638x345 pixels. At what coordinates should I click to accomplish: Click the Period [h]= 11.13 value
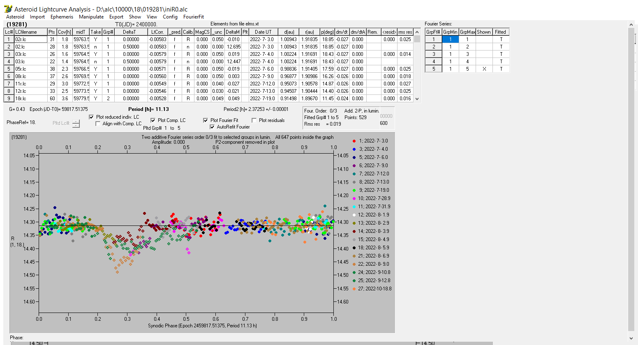[148, 109]
